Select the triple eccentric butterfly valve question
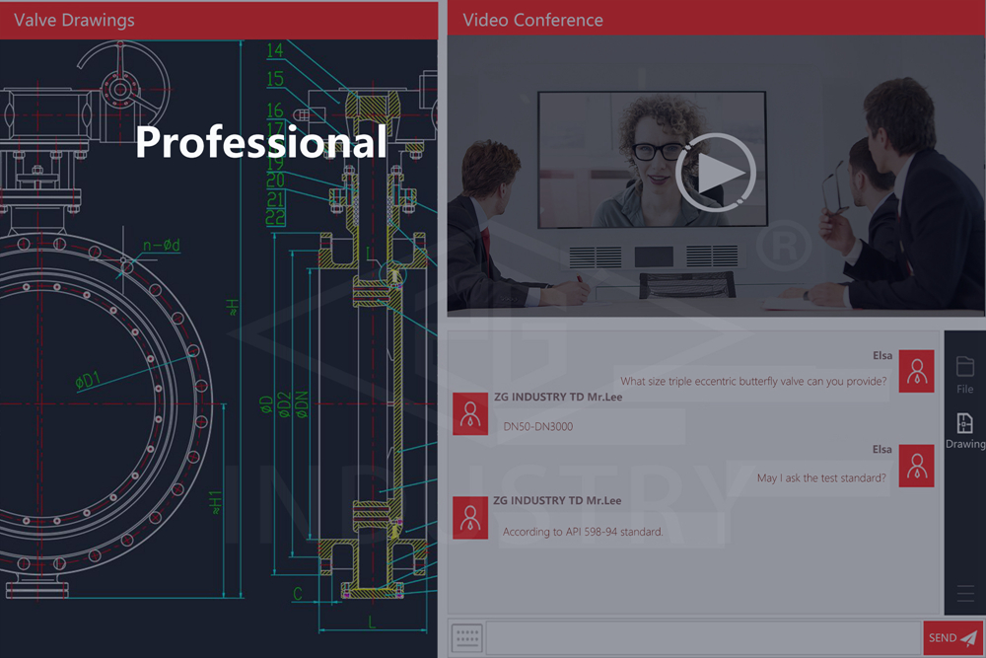 tap(752, 382)
